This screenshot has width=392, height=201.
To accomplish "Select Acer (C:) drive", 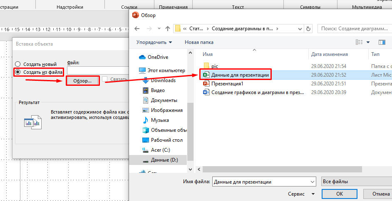I will point(161,150).
